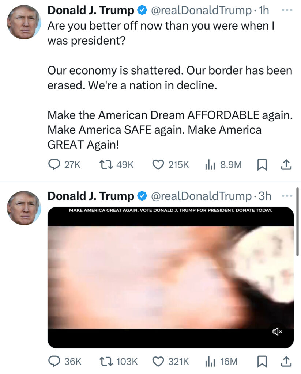The height and width of the screenshot is (374, 301).
Task: Like the video post with 321K likes
Action: pos(170,361)
